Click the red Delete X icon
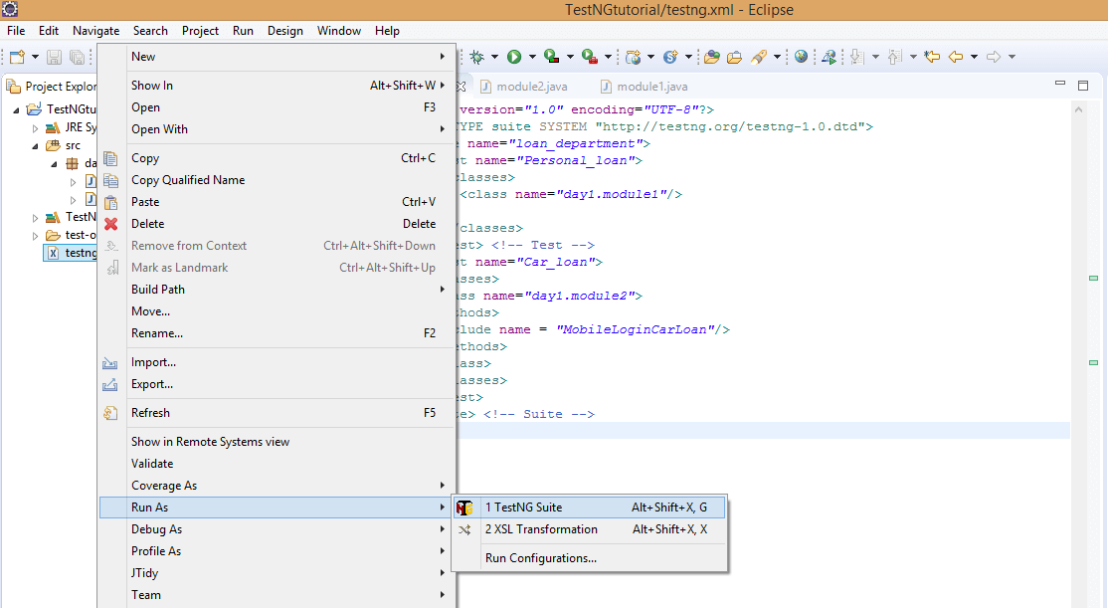The width and height of the screenshot is (1108, 608). pos(111,224)
